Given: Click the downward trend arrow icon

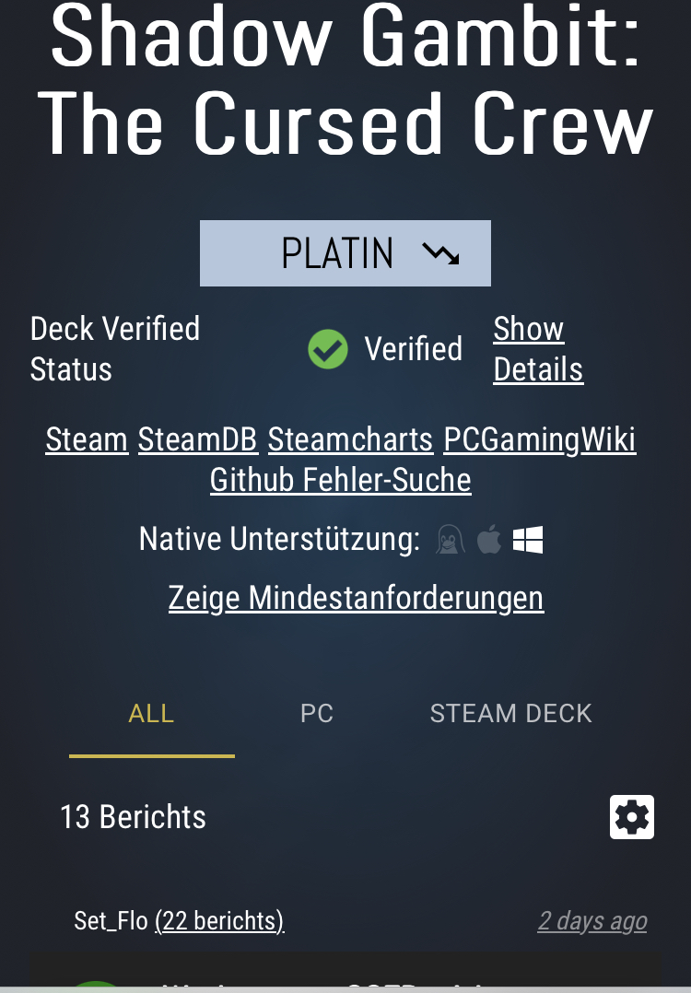Looking at the screenshot, I should (440, 253).
